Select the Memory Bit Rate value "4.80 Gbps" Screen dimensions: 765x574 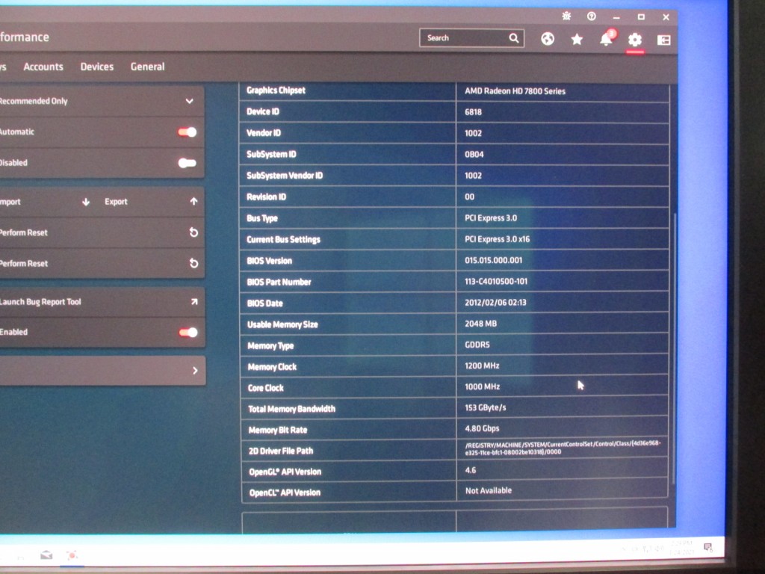(x=482, y=428)
